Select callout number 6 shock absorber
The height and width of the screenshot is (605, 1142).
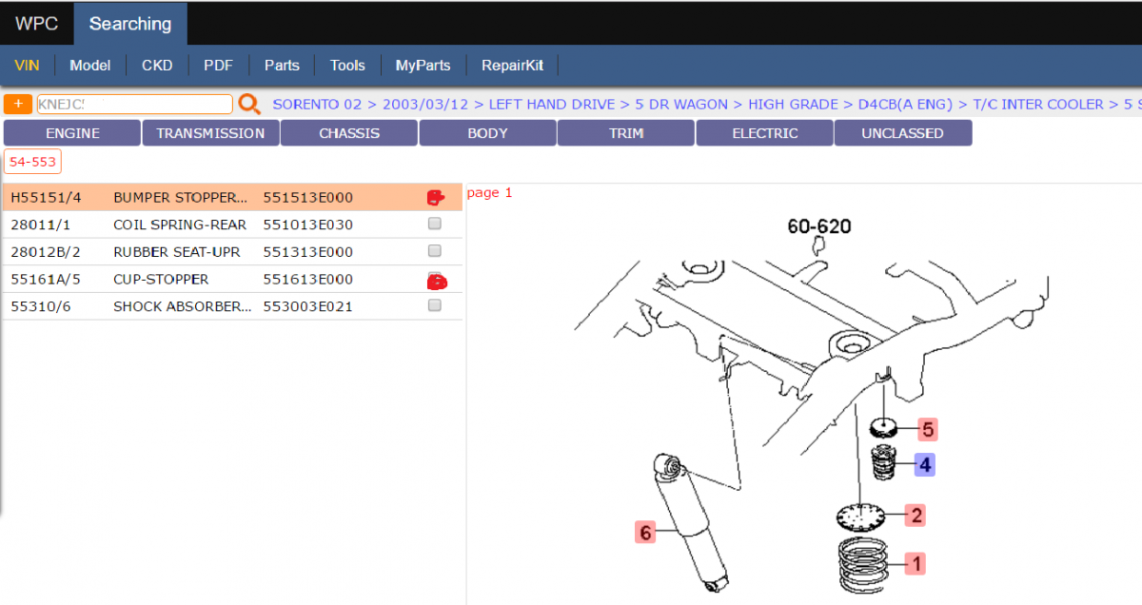point(646,533)
